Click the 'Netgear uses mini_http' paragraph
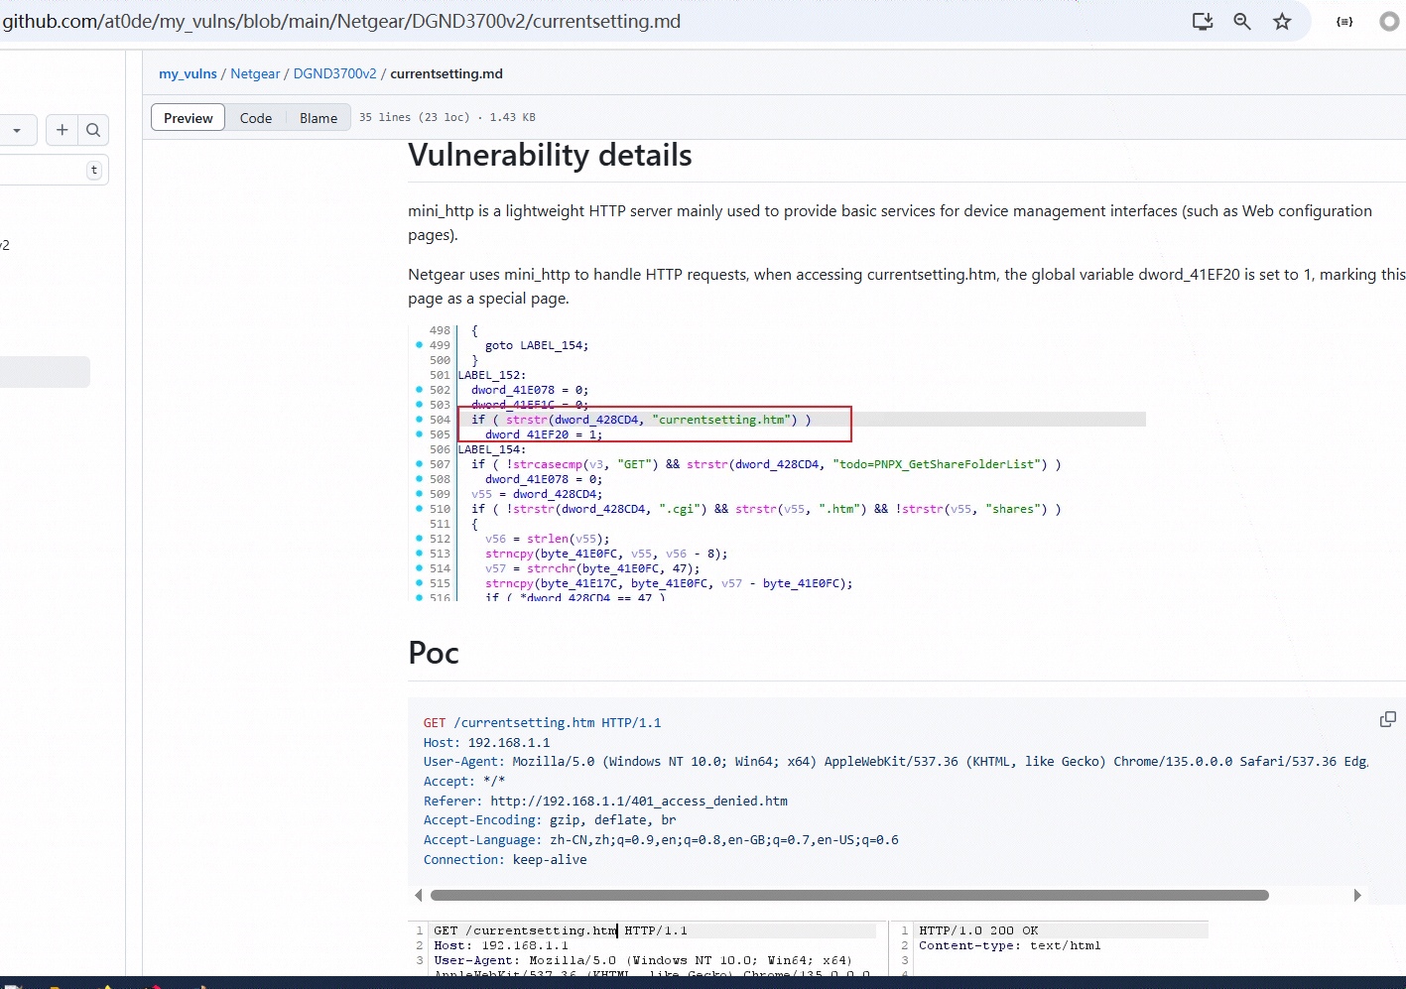Image resolution: width=1406 pixels, height=989 pixels. pyautogui.click(x=907, y=287)
